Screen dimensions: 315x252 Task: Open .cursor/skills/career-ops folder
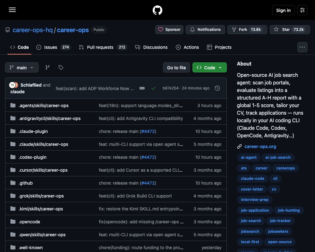click(x=43, y=170)
